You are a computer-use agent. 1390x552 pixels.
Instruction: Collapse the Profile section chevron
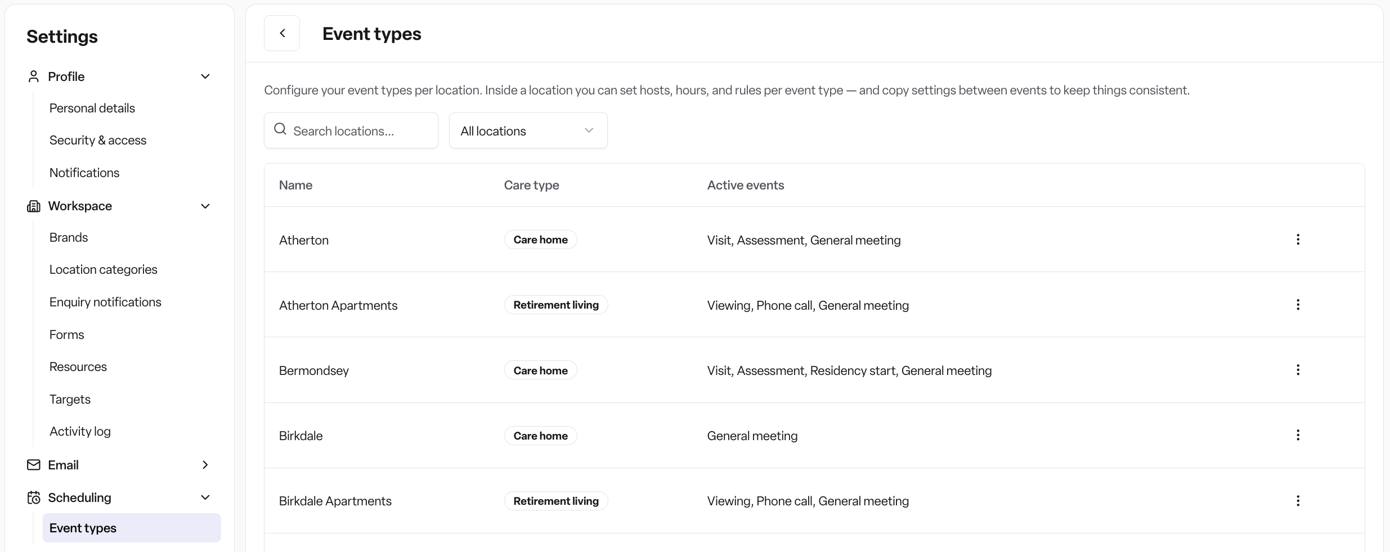[205, 76]
